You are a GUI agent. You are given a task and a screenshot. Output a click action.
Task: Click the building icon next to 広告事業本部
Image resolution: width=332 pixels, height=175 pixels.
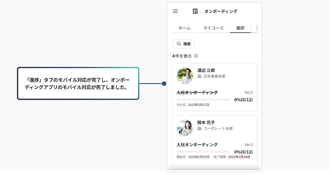pyautogui.click(x=199, y=76)
